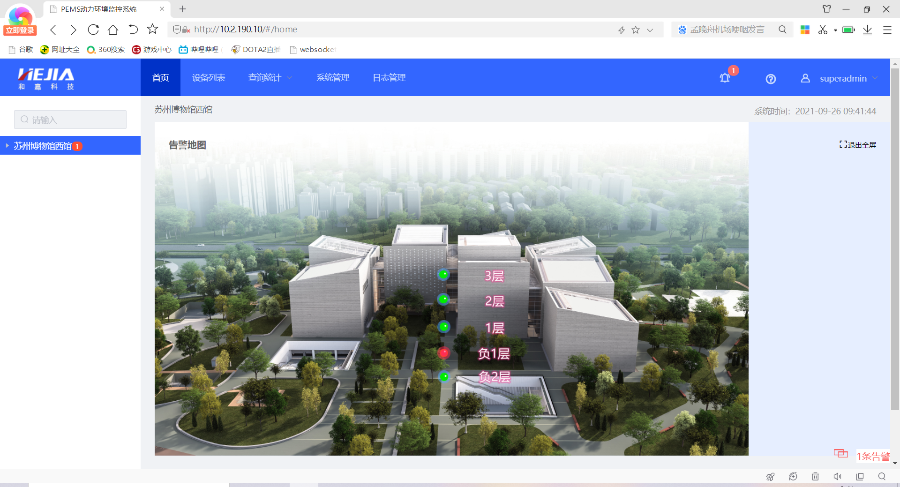Click the help question mark icon
900x487 pixels.
771,79
